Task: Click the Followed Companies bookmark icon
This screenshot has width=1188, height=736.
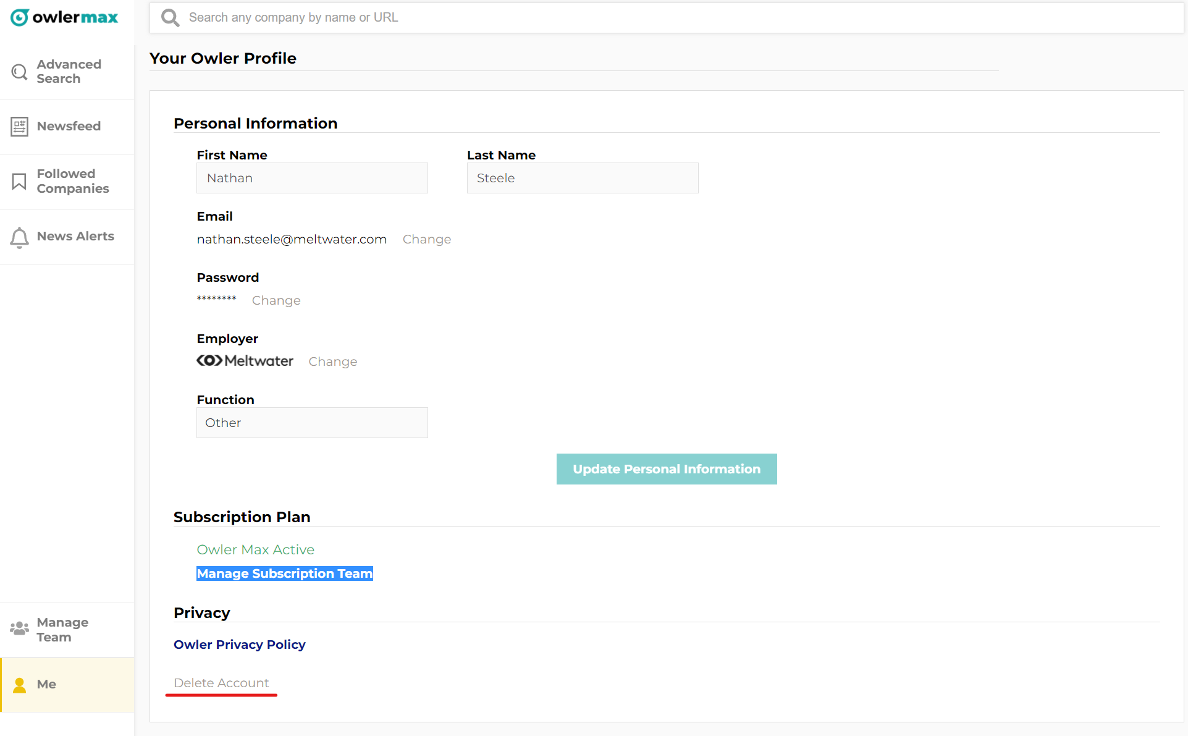Action: click(19, 182)
